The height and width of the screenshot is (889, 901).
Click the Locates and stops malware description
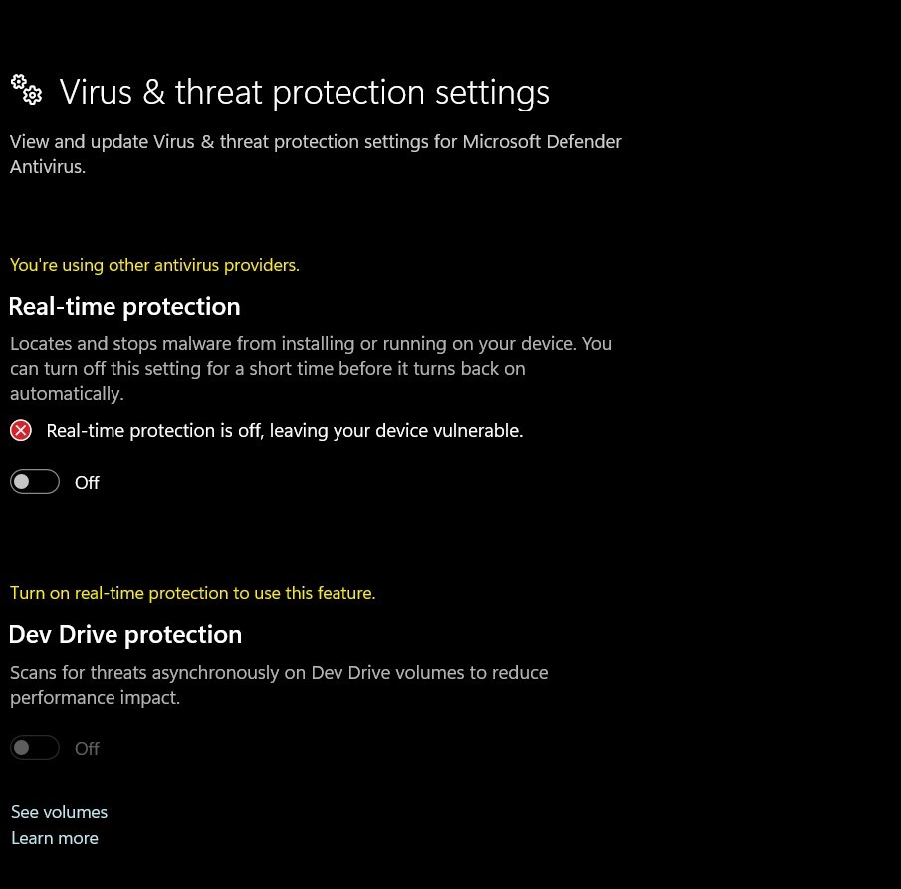pyautogui.click(x=311, y=369)
